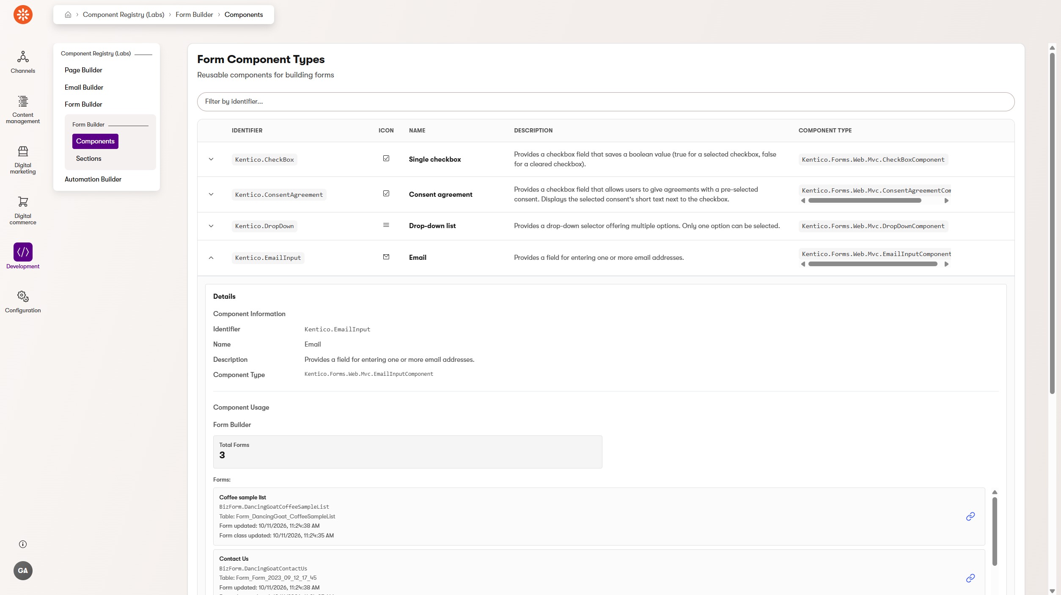Select Form Builder in registry menu
The image size is (1061, 595).
coord(83,105)
